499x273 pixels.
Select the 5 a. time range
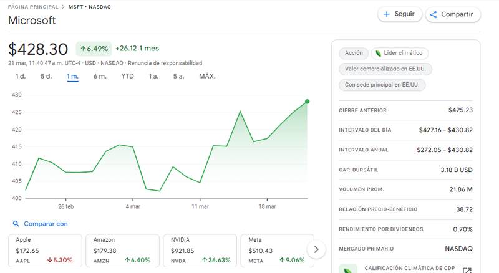coord(178,76)
